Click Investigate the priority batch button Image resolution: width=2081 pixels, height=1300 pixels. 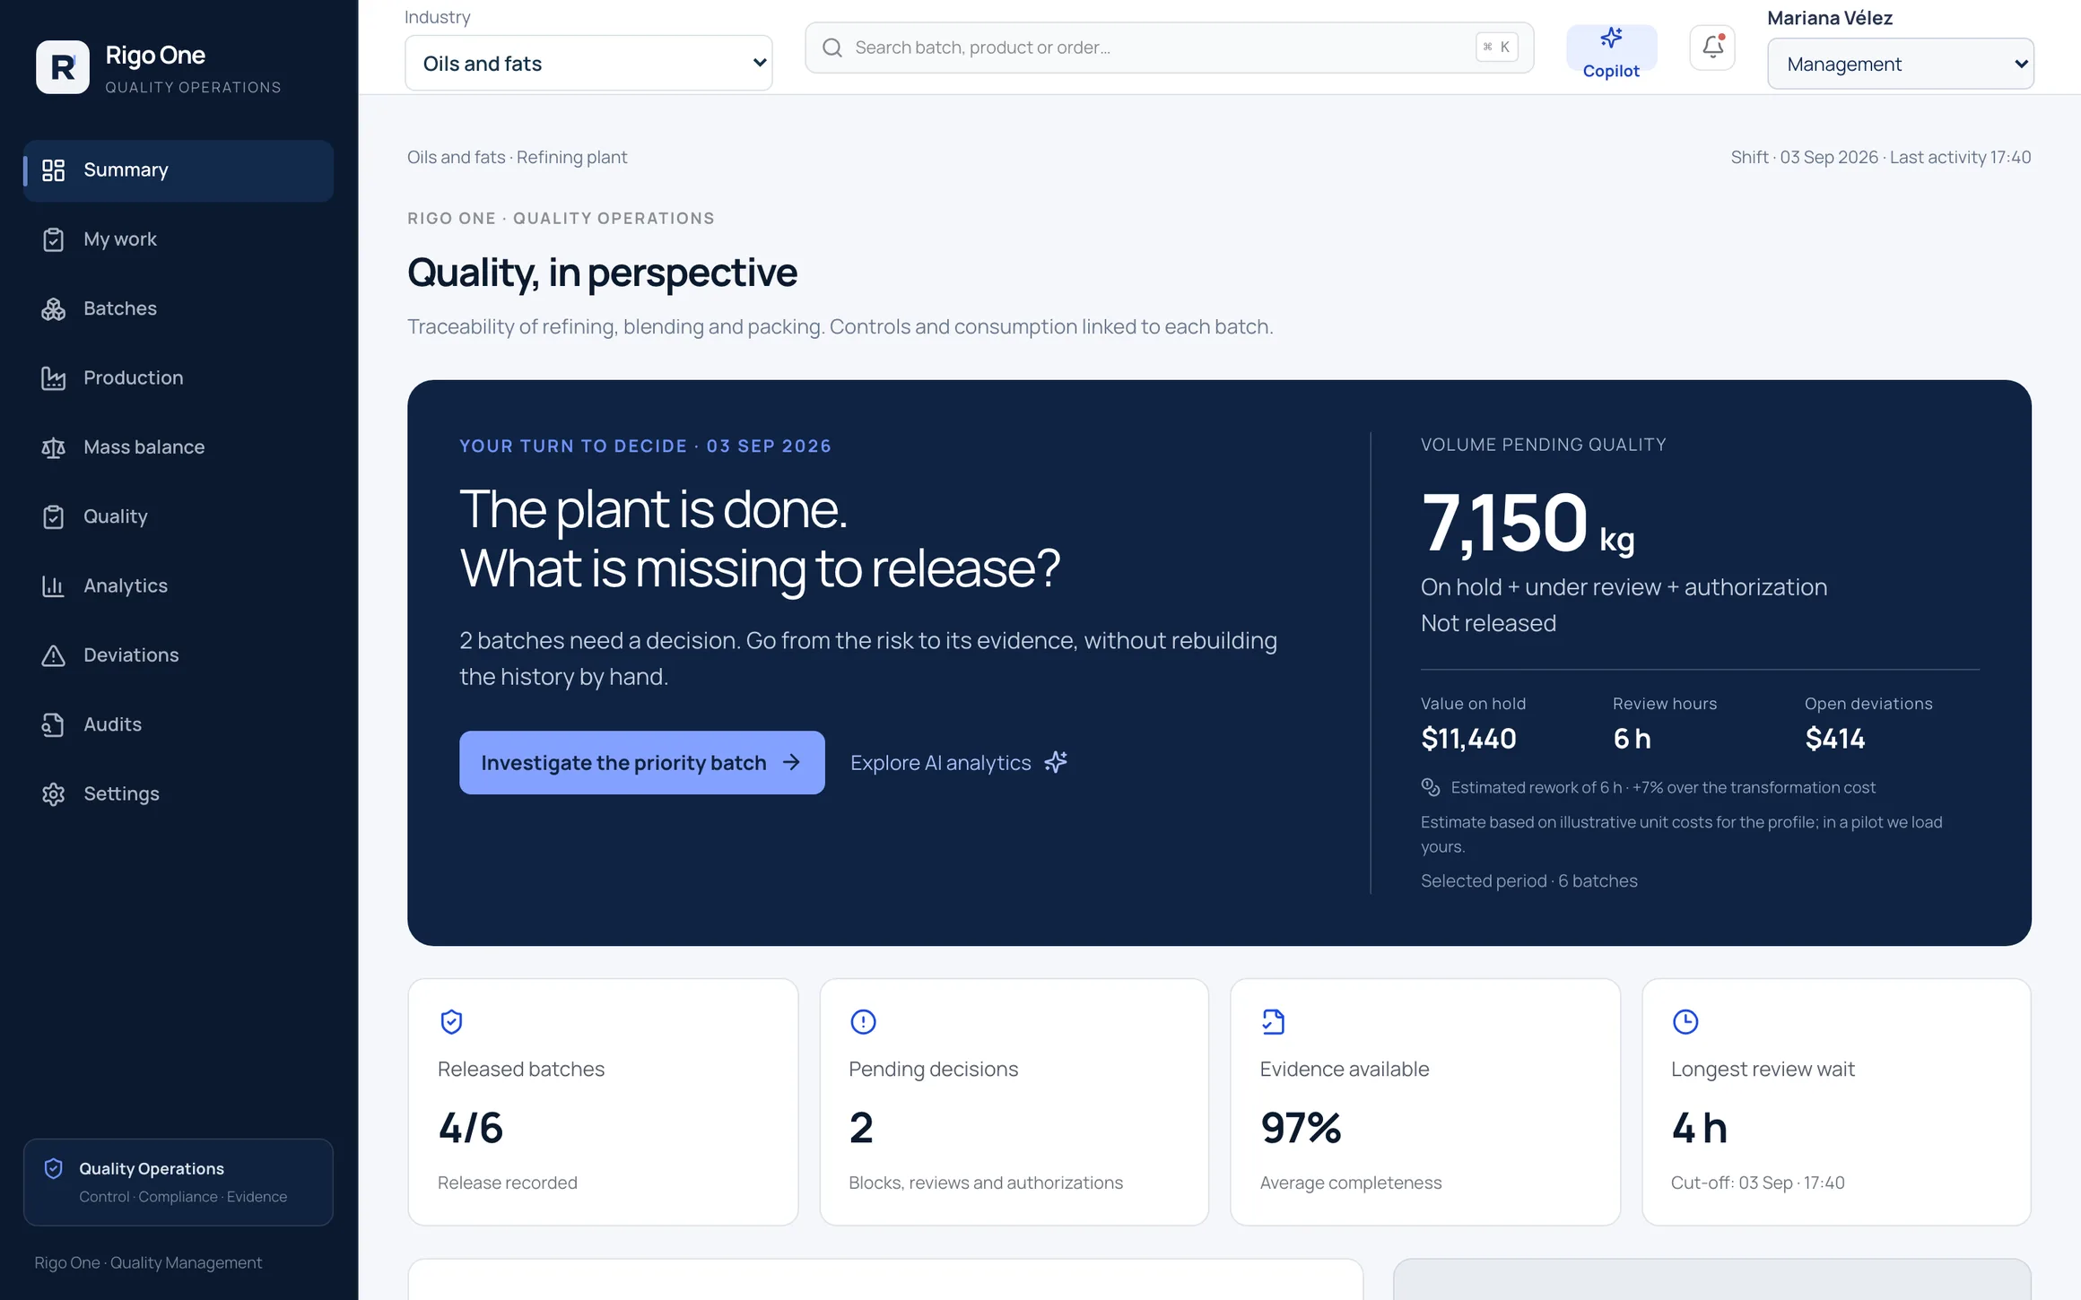coord(642,763)
